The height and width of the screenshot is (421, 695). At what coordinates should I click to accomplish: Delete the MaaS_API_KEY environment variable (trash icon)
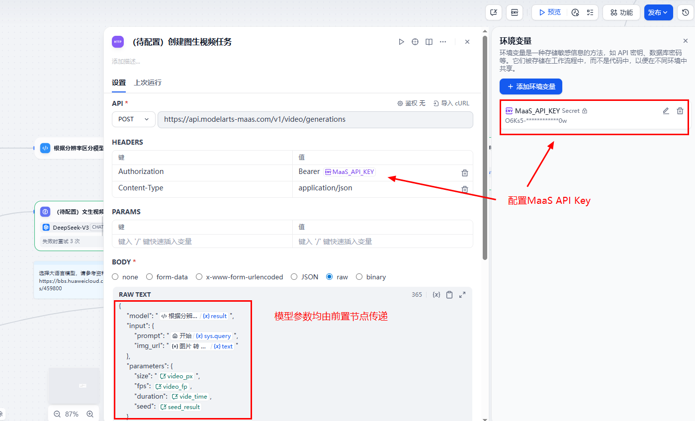[x=680, y=111]
